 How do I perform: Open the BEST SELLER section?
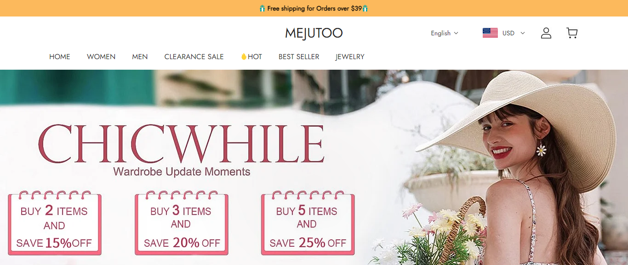[x=299, y=57]
